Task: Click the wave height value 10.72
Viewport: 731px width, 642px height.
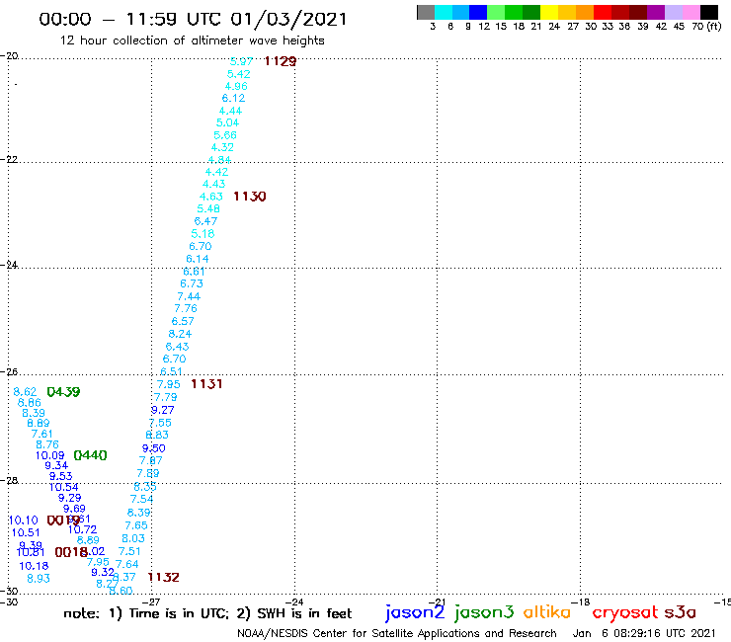Action: pos(83,529)
